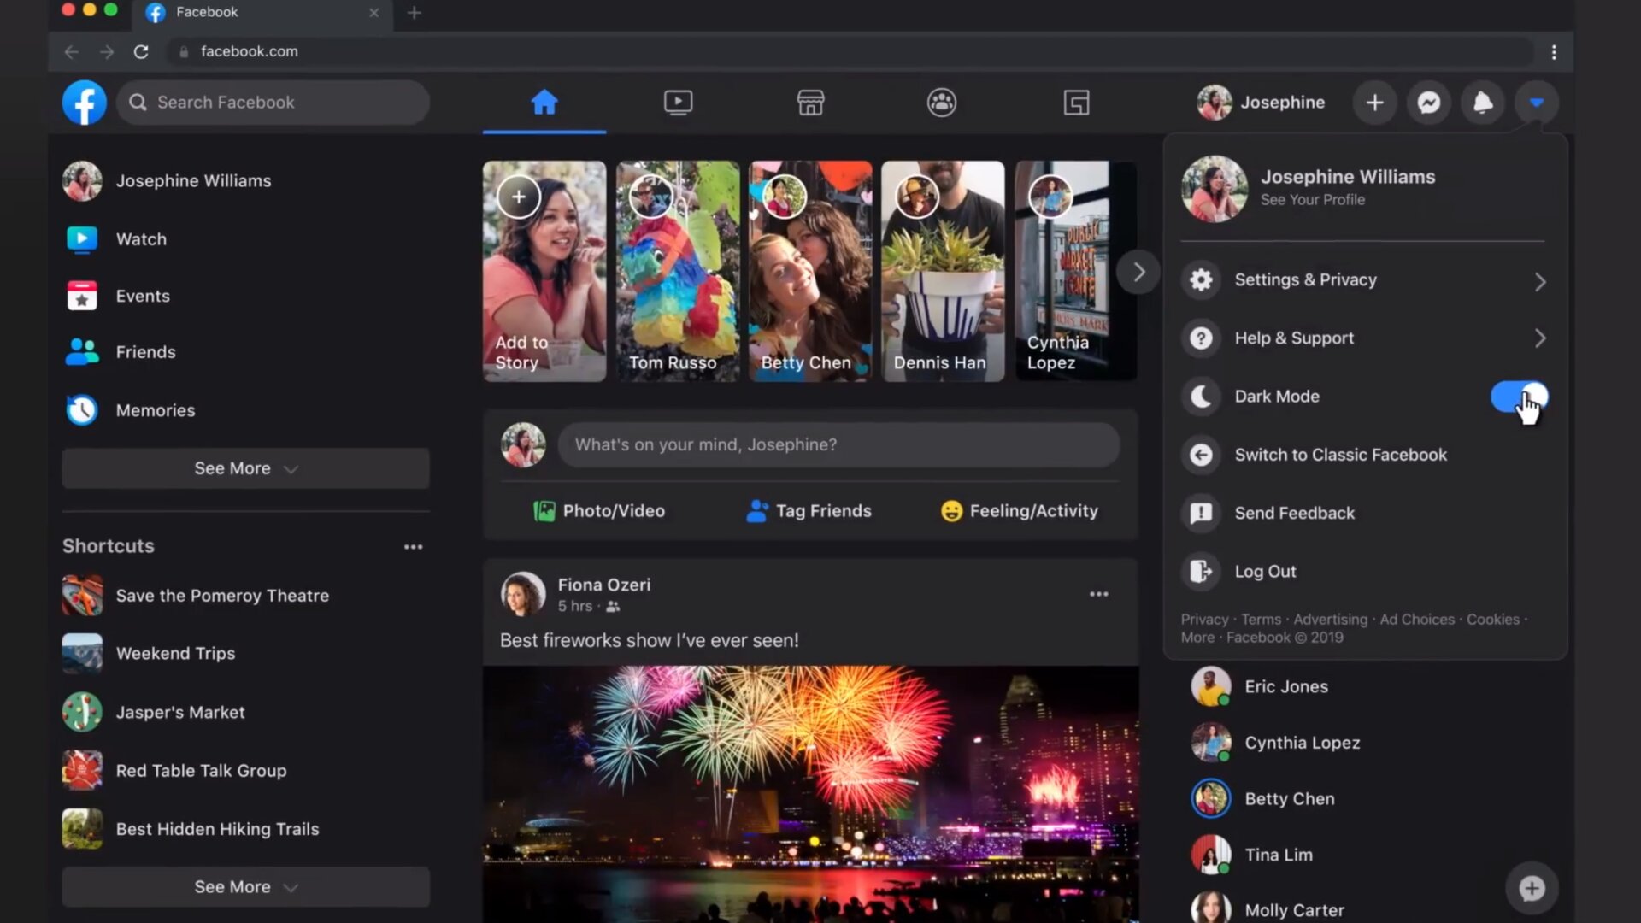Expand See More under Memories
Viewport: 1641px width, 923px height.
coord(245,468)
